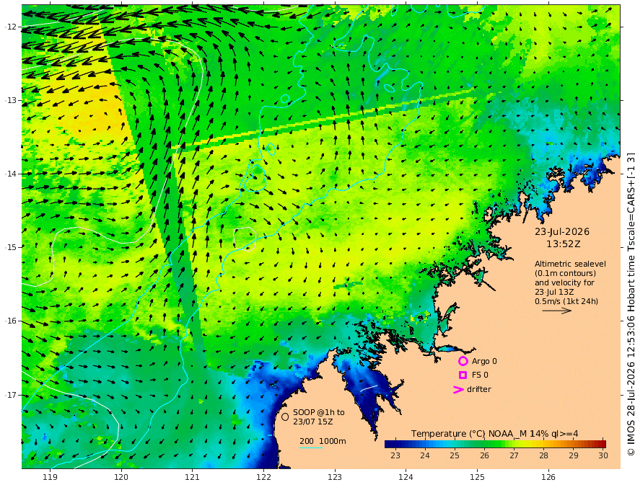The height and width of the screenshot is (490, 635).
Task: Click latitude axis label -17
Action: tap(12, 395)
